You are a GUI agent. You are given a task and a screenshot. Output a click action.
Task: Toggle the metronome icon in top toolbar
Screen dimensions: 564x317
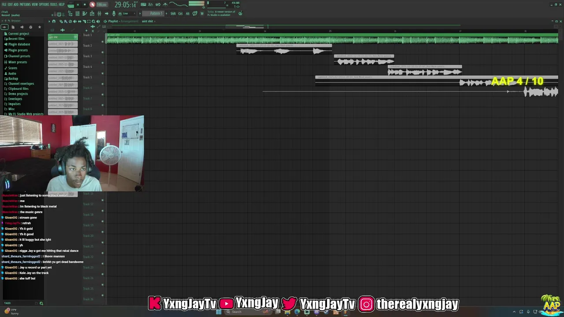(x=165, y=4)
